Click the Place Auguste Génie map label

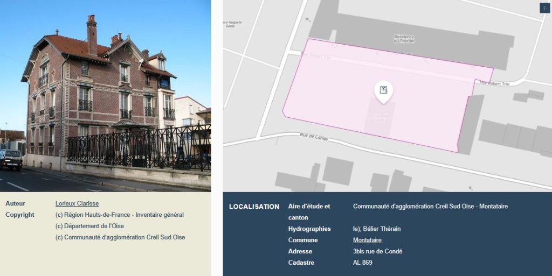[232, 24]
